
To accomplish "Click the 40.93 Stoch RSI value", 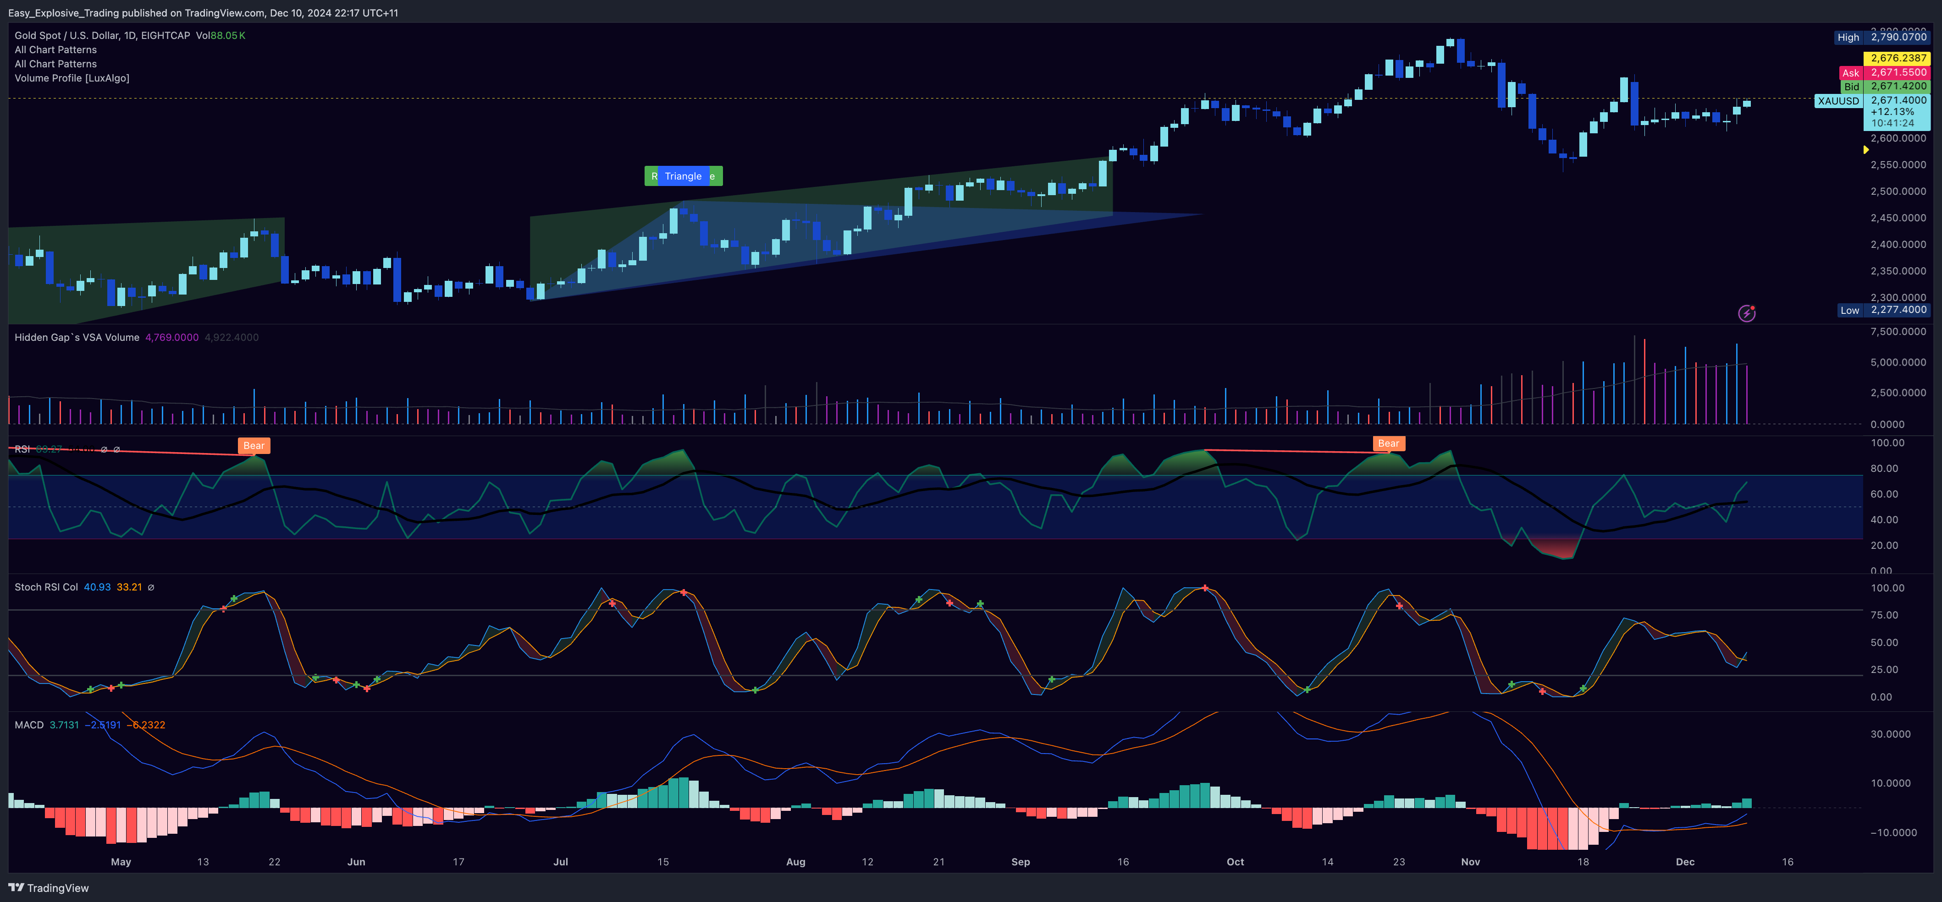I will pos(97,588).
